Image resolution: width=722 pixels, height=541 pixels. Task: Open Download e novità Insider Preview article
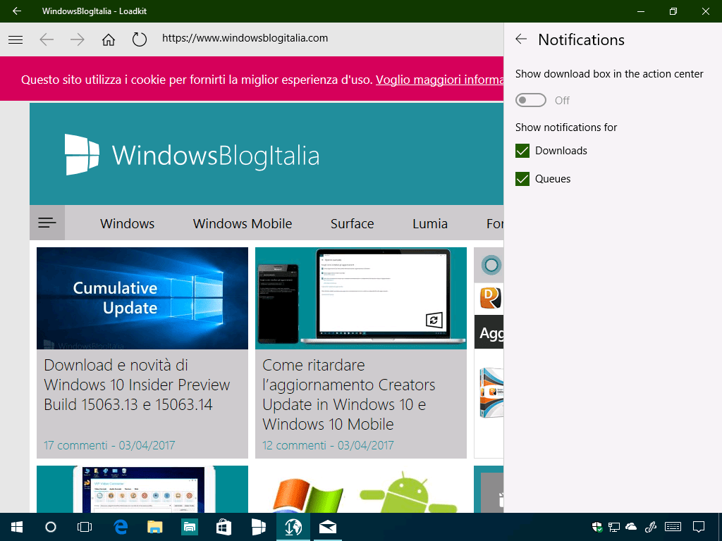(137, 385)
